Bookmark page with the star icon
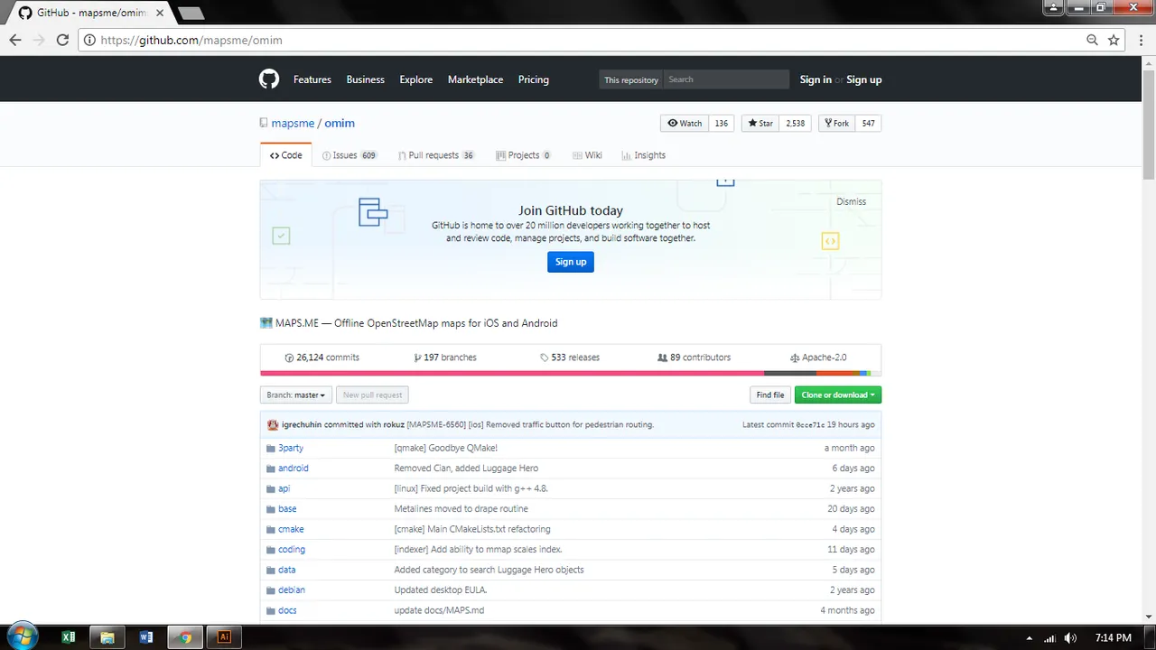The image size is (1156, 650). click(x=1114, y=40)
